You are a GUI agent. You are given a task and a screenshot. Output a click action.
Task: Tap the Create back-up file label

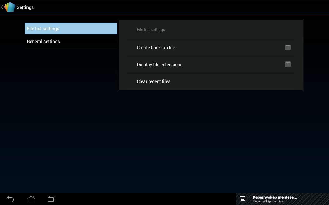coord(156,48)
